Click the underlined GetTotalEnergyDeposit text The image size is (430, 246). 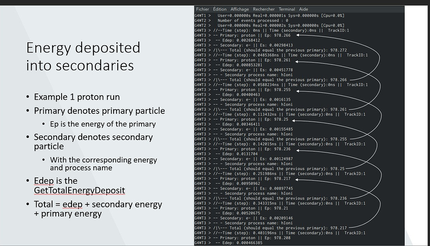[x=79, y=190]
